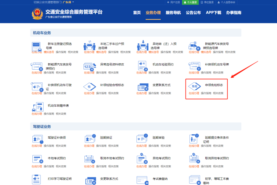Click the 延期审验 icon

coord(142,138)
